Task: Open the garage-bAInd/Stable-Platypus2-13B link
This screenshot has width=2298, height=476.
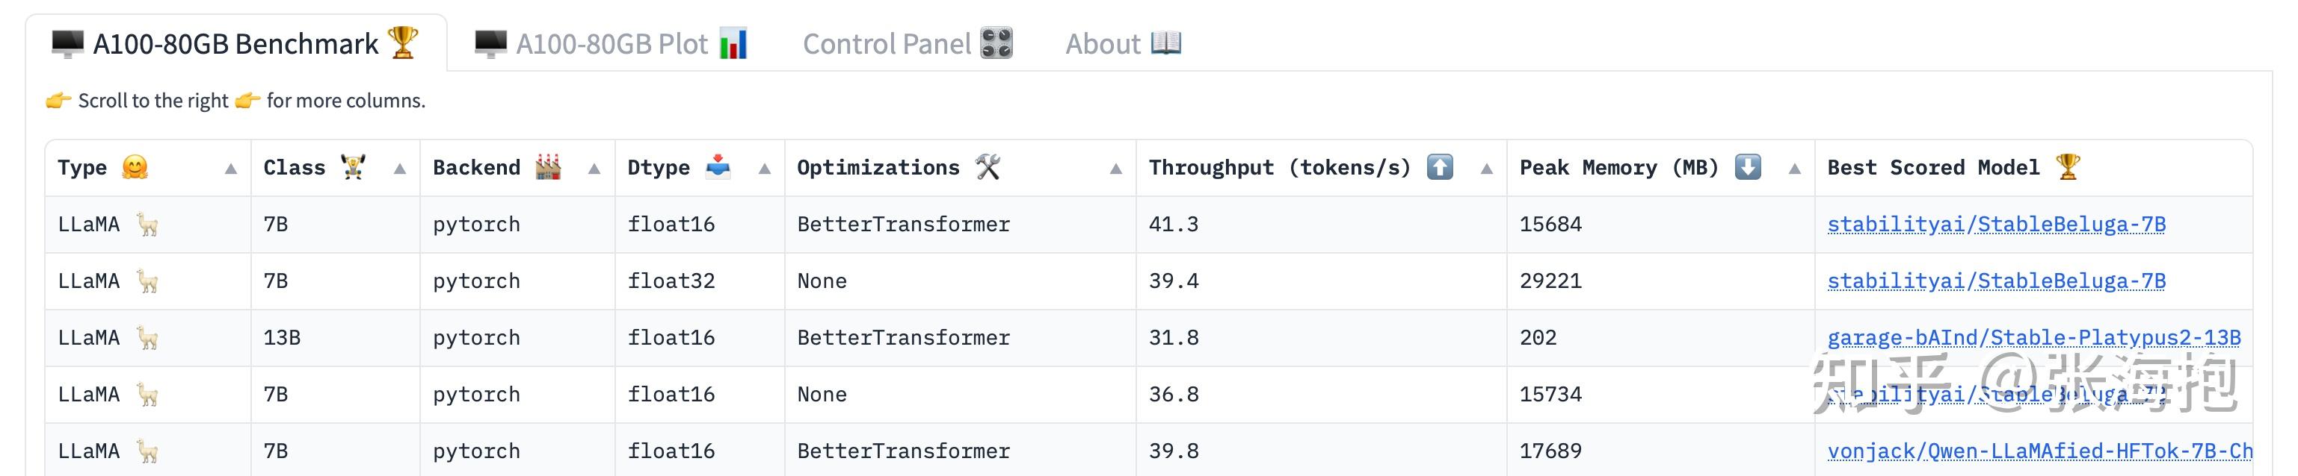Action: point(2033,338)
